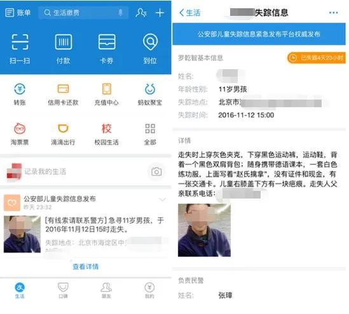Tap the 到位 location icon
Image resolution: width=349 pixels, height=314 pixels.
tap(150, 42)
